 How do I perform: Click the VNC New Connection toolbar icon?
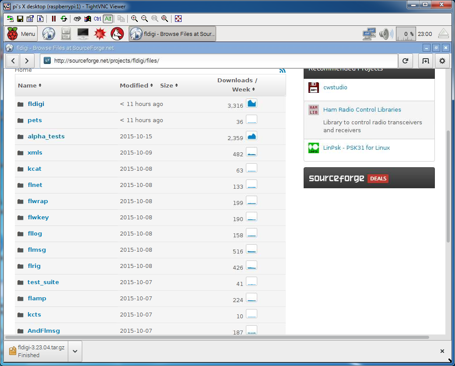pyautogui.click(x=10, y=19)
